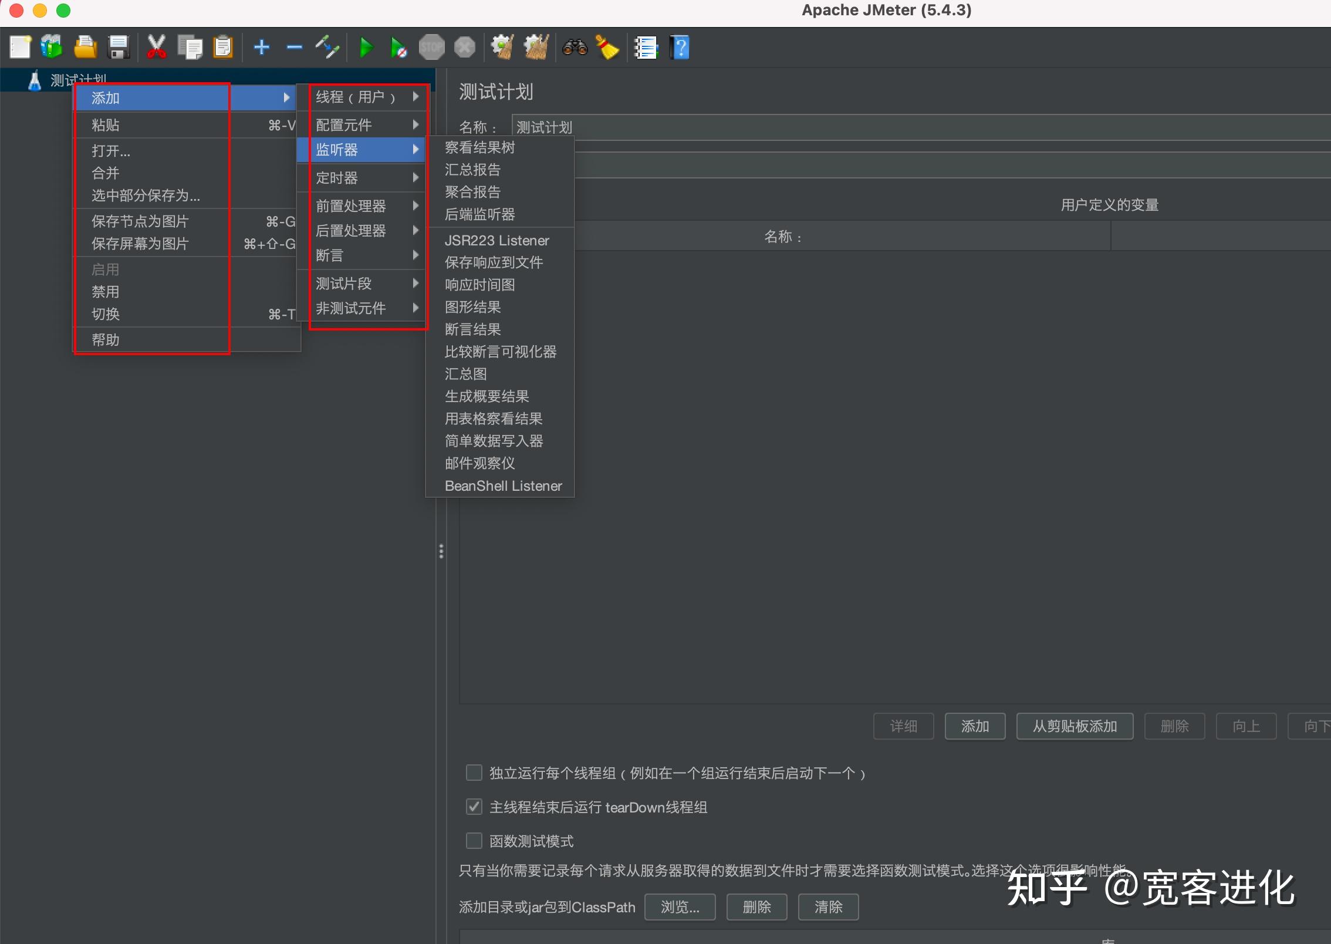Click the Cut scissors icon
The height and width of the screenshot is (944, 1331).
tap(156, 48)
